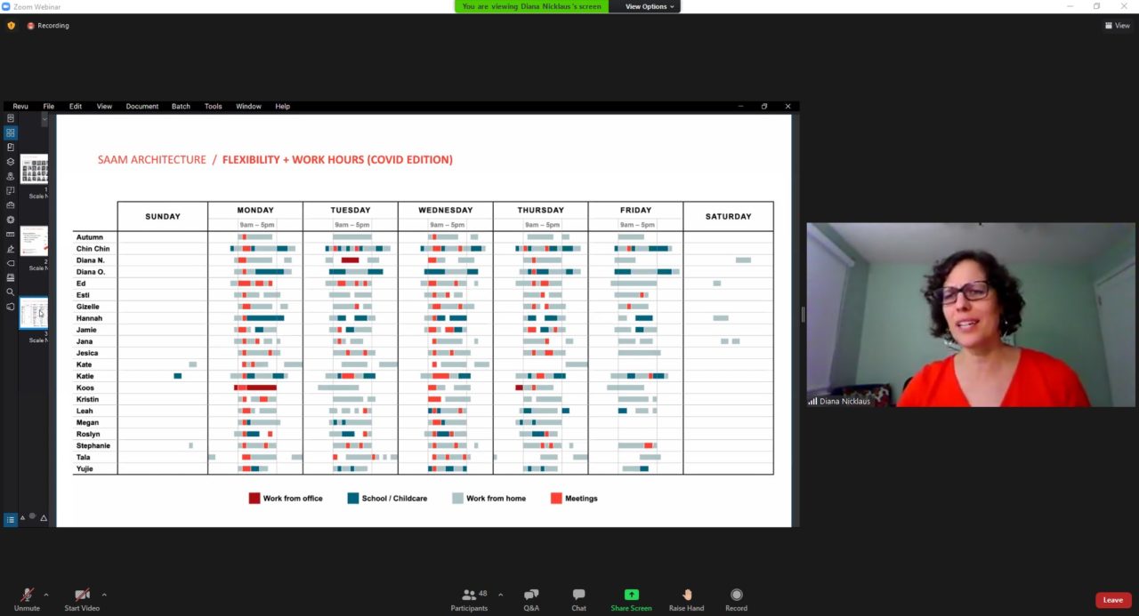The image size is (1139, 616).
Task: Click the green shield encryption icon
Action: (12, 26)
